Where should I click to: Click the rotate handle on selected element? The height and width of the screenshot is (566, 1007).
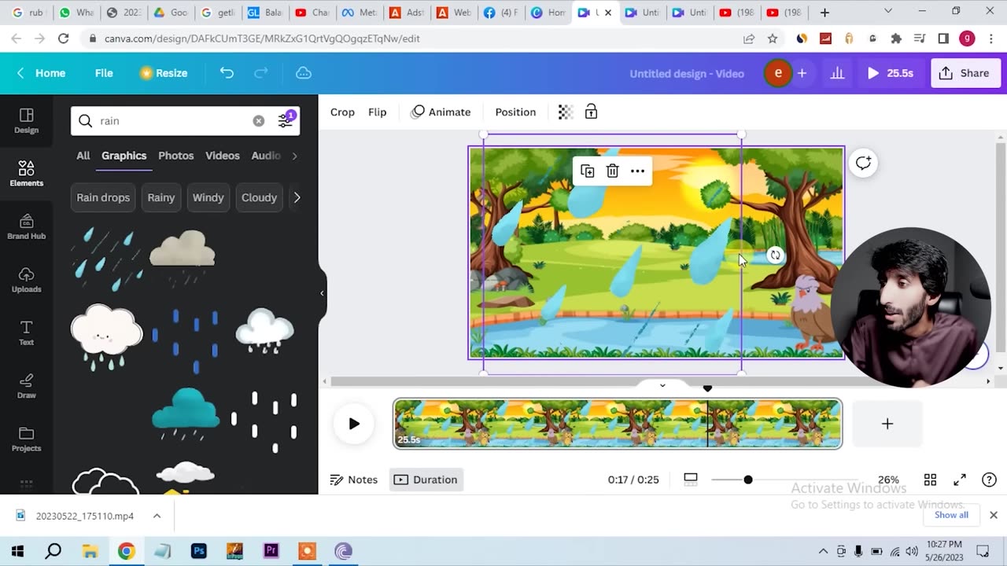coord(775,255)
